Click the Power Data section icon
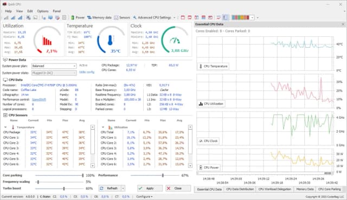This screenshot has height=200, width=347. (x=5, y=60)
